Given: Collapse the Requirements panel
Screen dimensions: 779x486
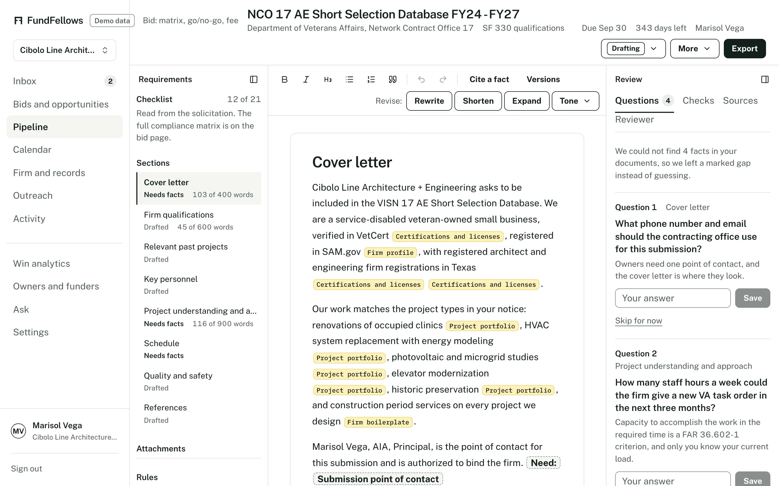Looking at the screenshot, I should pos(254,79).
